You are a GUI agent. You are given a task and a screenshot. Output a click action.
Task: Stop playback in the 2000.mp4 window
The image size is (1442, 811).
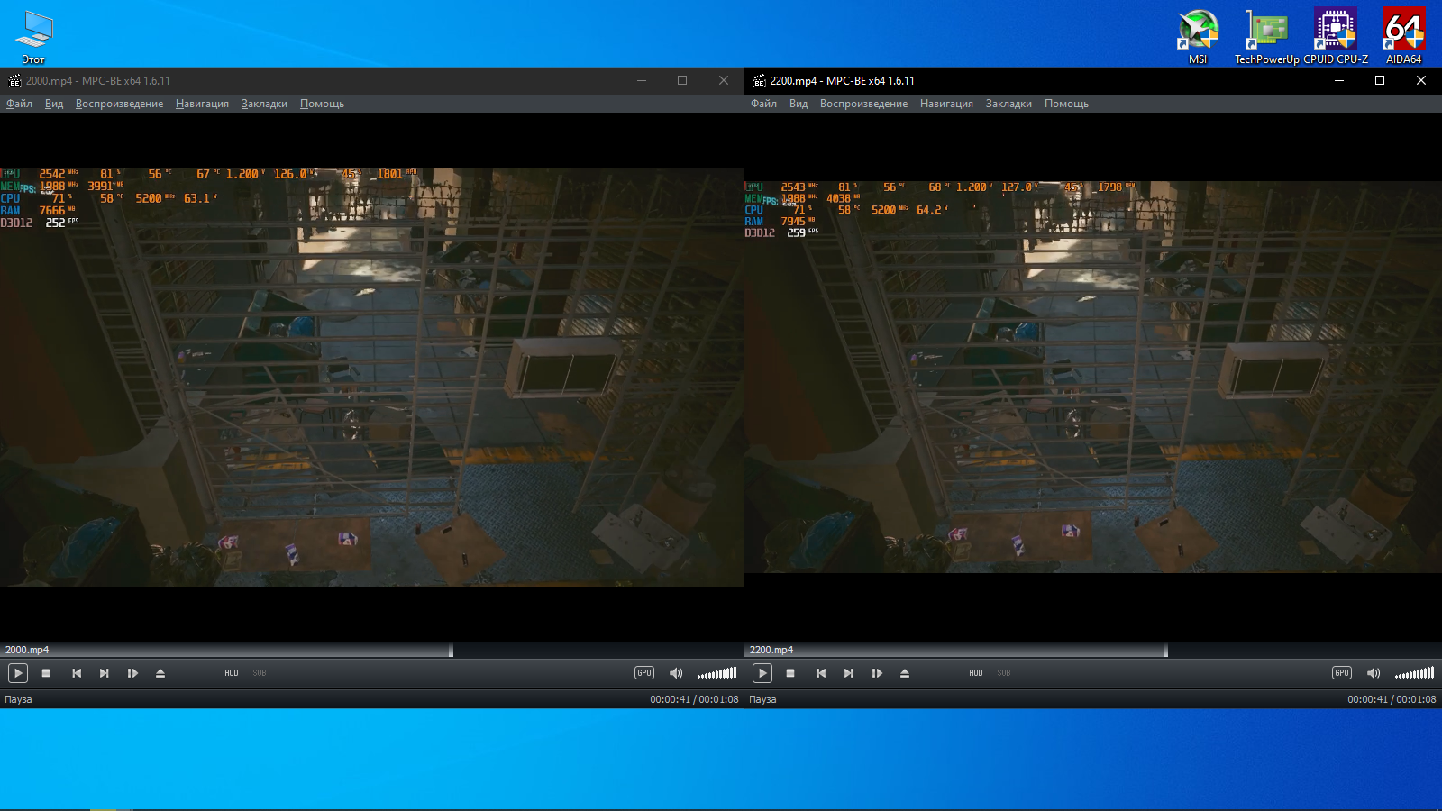46,673
